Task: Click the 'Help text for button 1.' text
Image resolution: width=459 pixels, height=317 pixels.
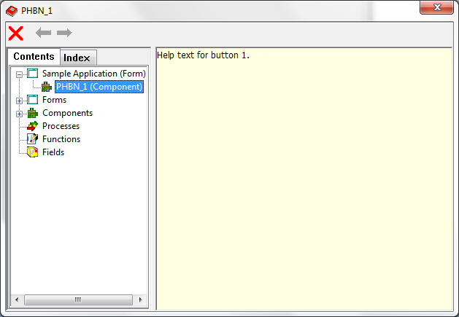Action: click(203, 55)
